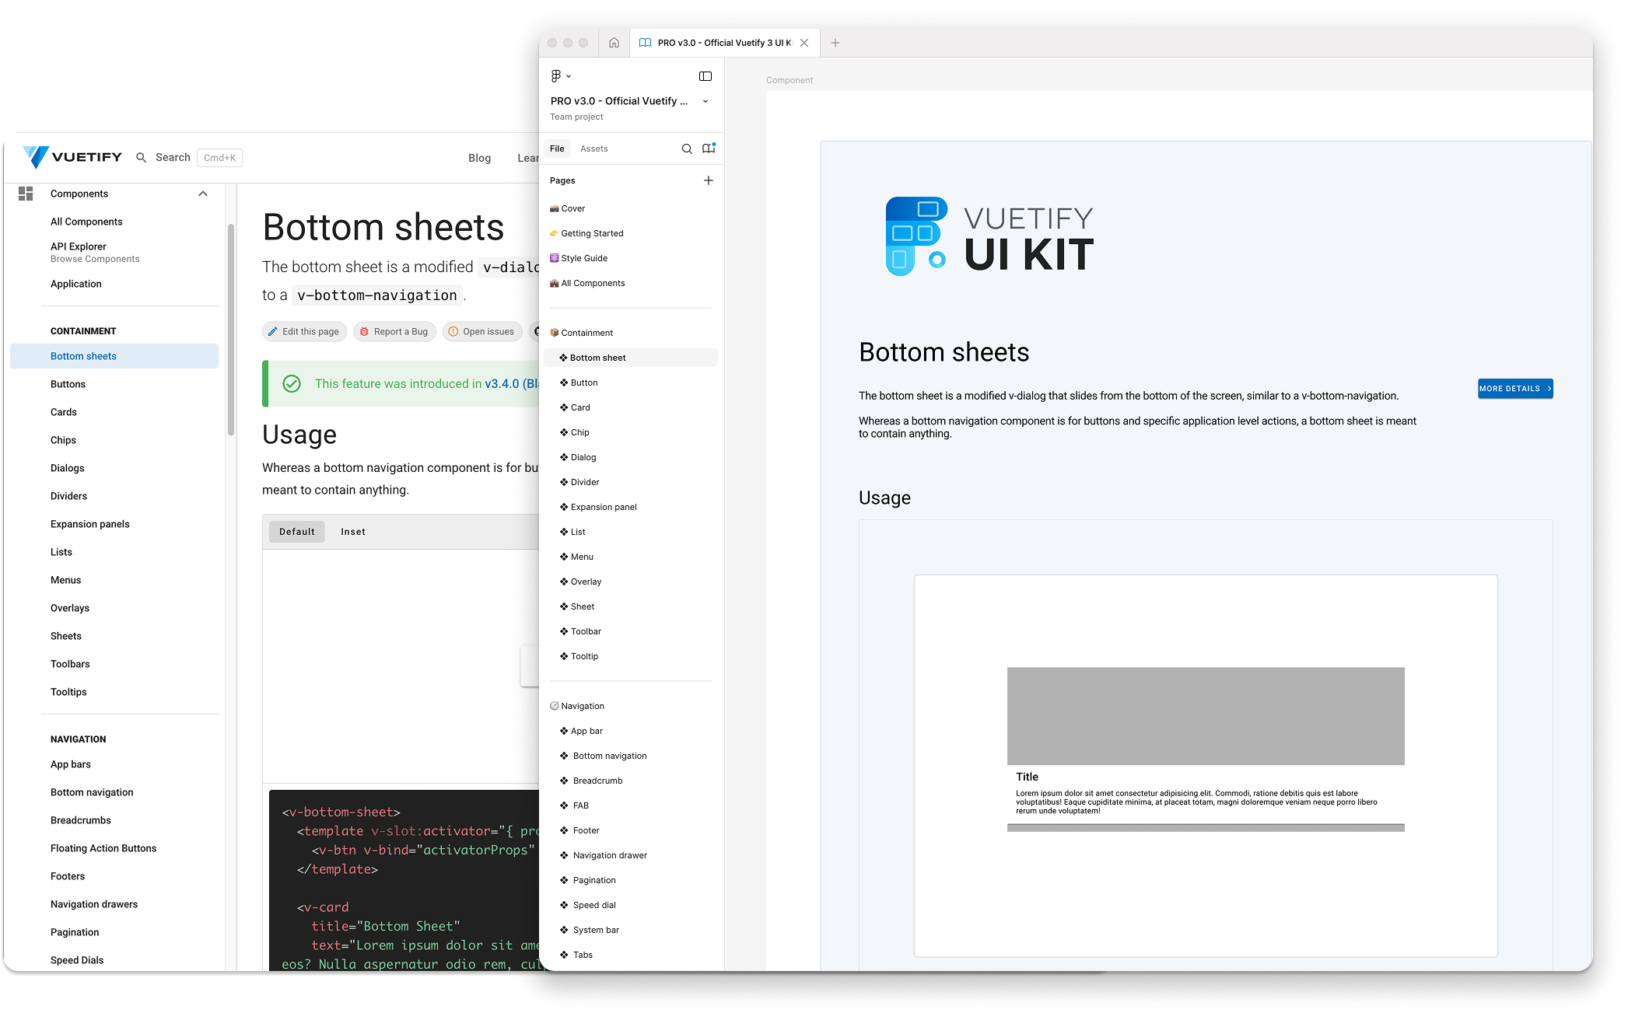Click the search magnifier in the Vuetify navbar
Image resolution: width=1628 pixels, height=1013 pixels.
(x=141, y=157)
